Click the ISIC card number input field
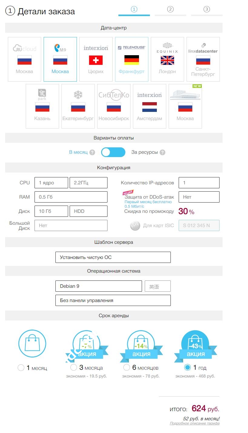The image size is (248, 433). (x=199, y=226)
